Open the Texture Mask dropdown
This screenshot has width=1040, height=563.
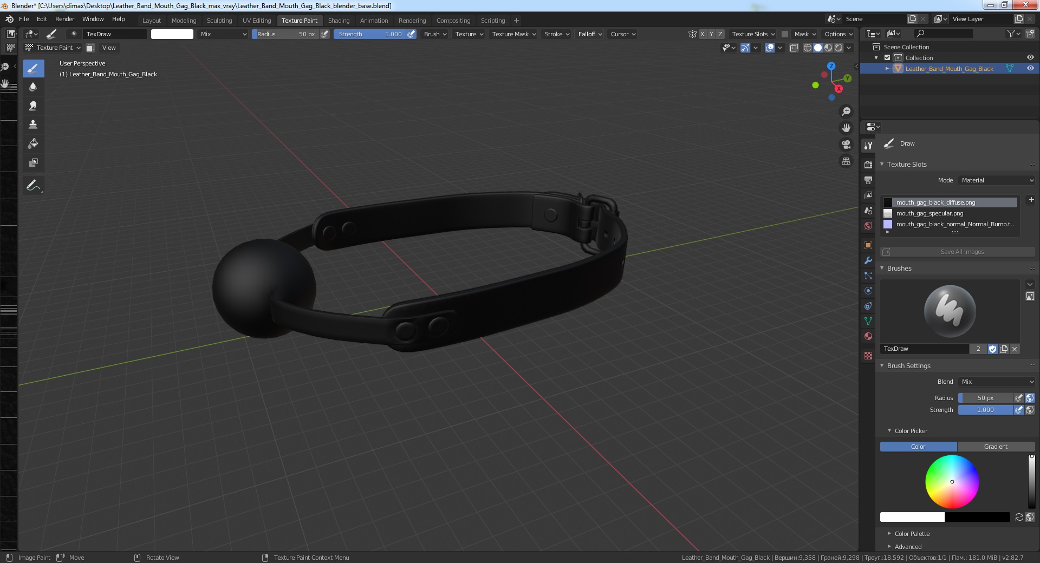[513, 34]
